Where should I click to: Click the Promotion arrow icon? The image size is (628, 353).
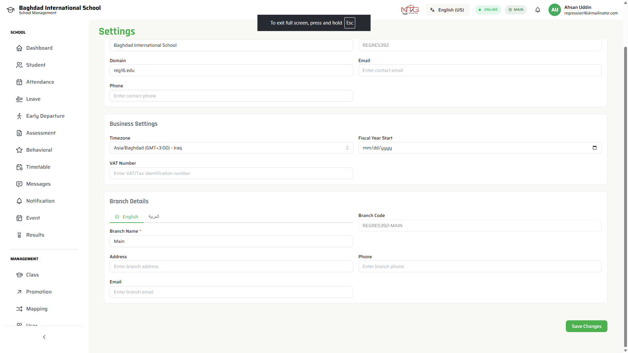click(19, 292)
